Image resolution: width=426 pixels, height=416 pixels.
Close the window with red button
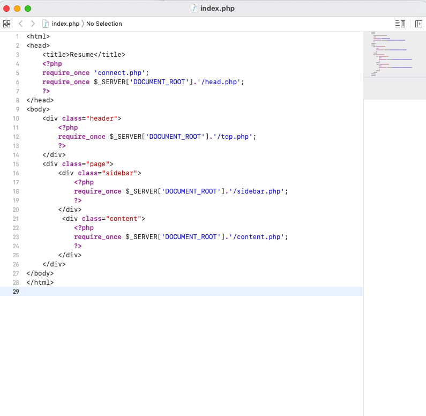tap(6, 9)
